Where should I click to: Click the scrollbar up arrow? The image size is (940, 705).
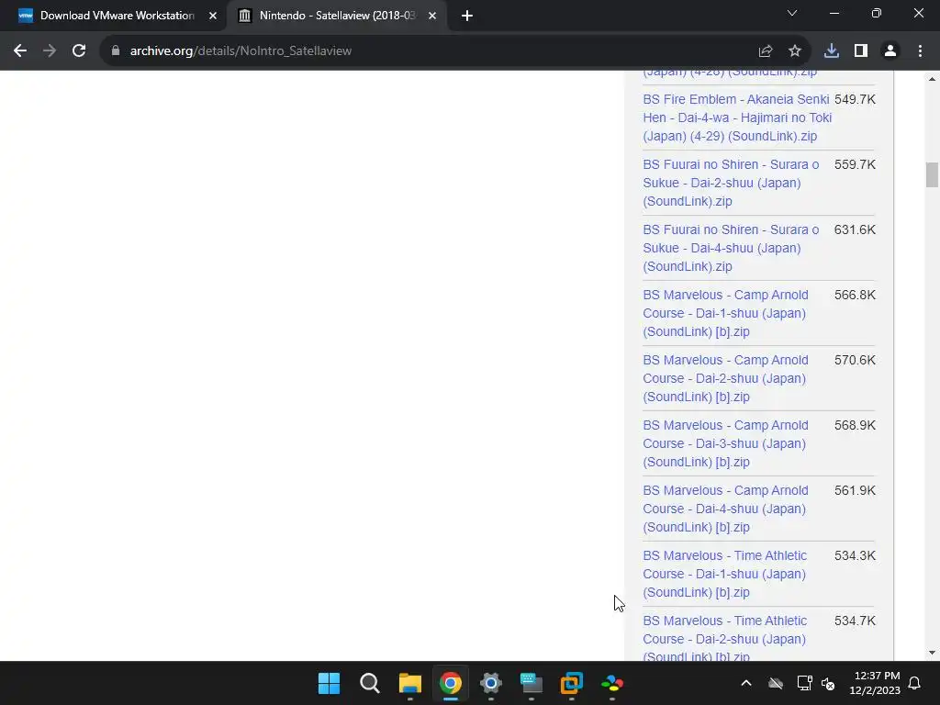(x=932, y=79)
